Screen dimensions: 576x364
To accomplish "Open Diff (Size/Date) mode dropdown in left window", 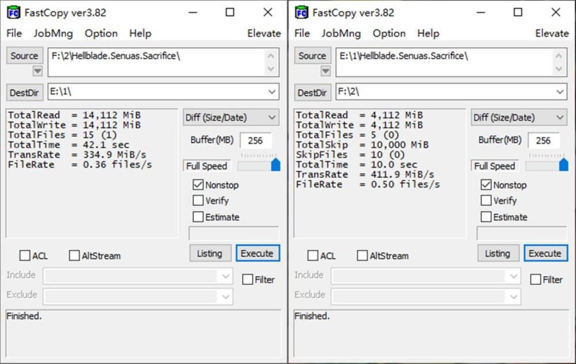I will (x=231, y=118).
